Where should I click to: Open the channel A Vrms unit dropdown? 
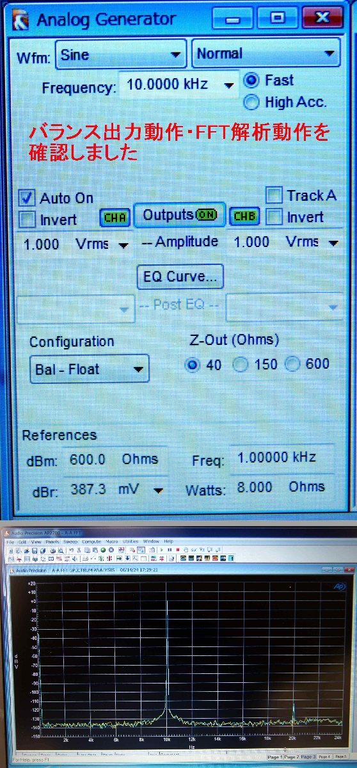coord(123,245)
